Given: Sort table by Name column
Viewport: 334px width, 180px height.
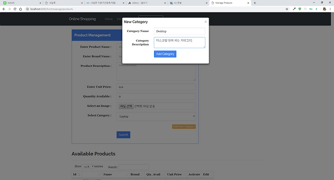Looking at the screenshot, I should 116,174.
